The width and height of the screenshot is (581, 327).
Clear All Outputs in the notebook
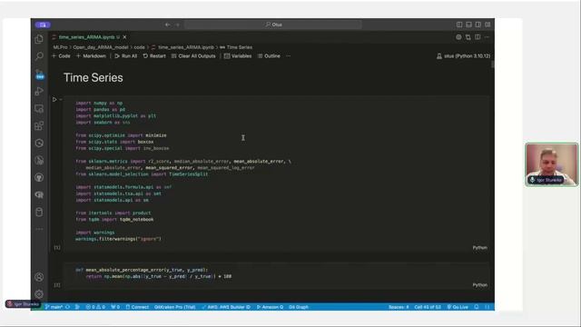193,56
